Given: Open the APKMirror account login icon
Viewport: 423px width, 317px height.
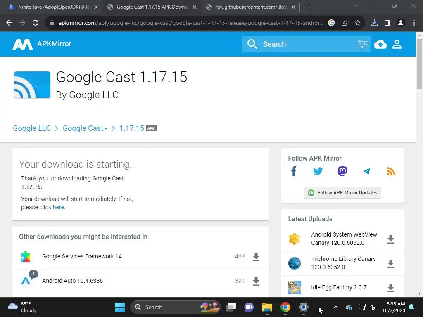Looking at the screenshot, I should point(397,44).
